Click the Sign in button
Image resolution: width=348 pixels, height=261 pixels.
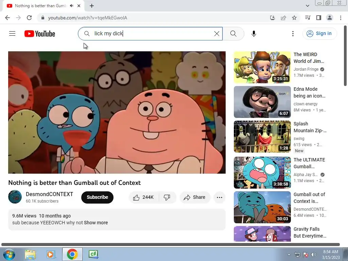click(x=319, y=34)
